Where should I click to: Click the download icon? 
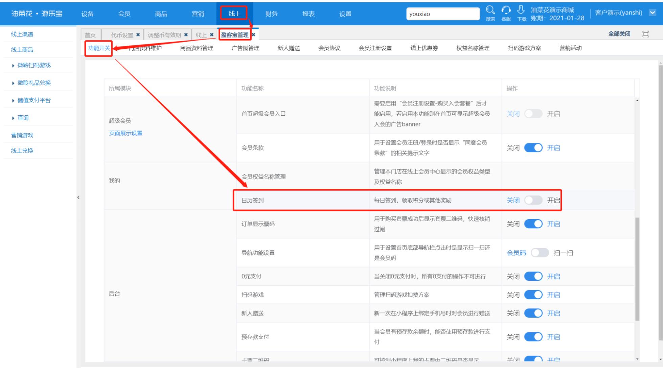click(521, 10)
